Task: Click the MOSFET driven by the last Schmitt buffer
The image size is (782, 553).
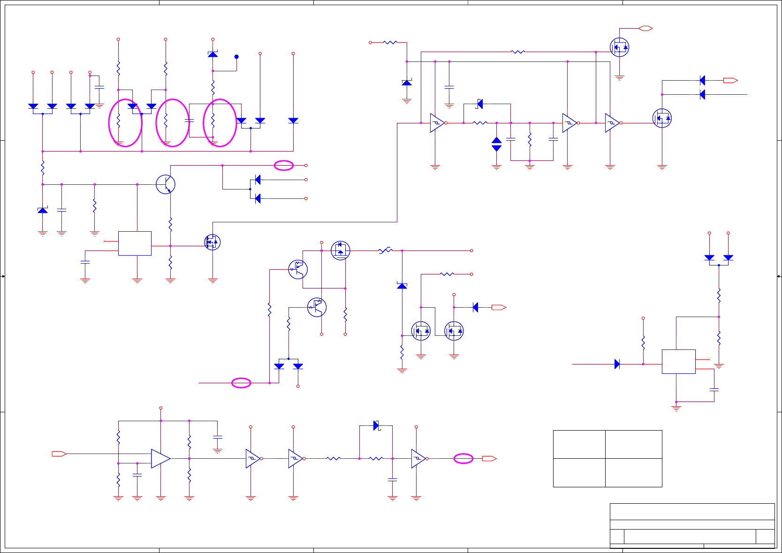Action: (662, 118)
